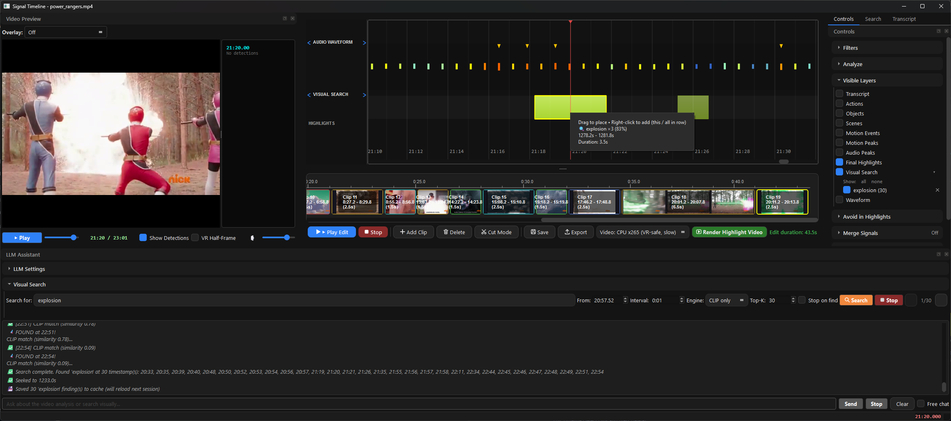Collapse the Visible Layers section
This screenshot has width=951, height=421.
(x=887, y=80)
